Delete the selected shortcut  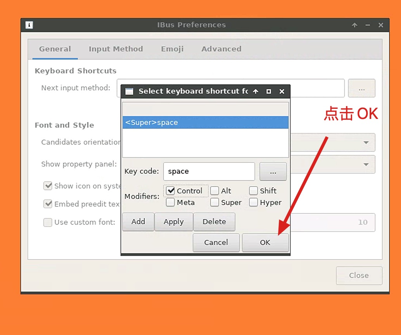214,222
